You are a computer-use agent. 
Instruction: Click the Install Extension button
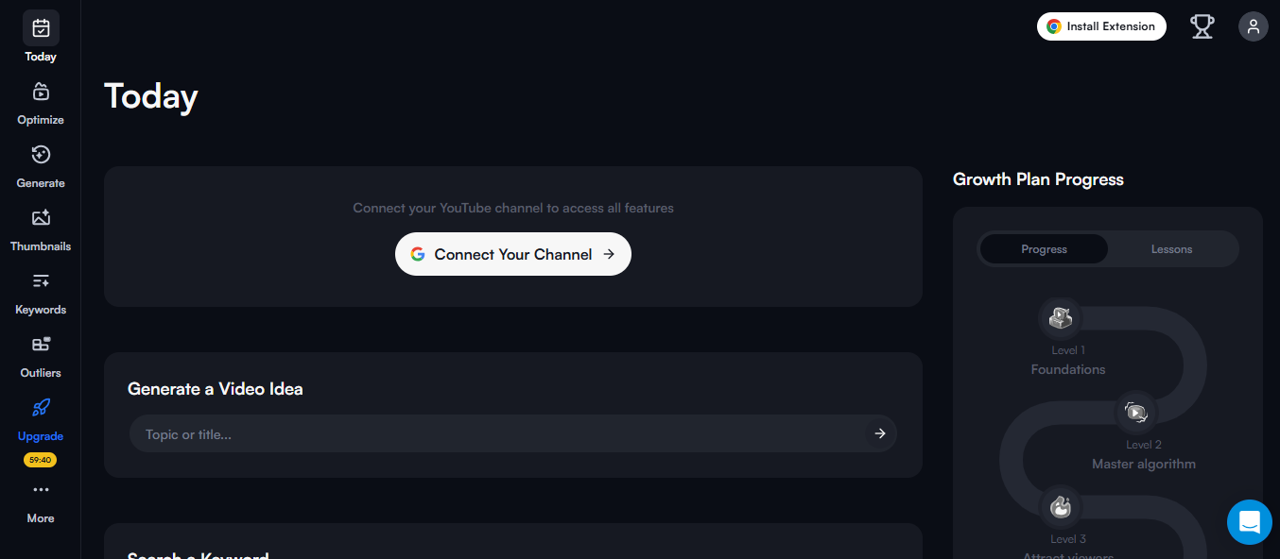[x=1100, y=26]
